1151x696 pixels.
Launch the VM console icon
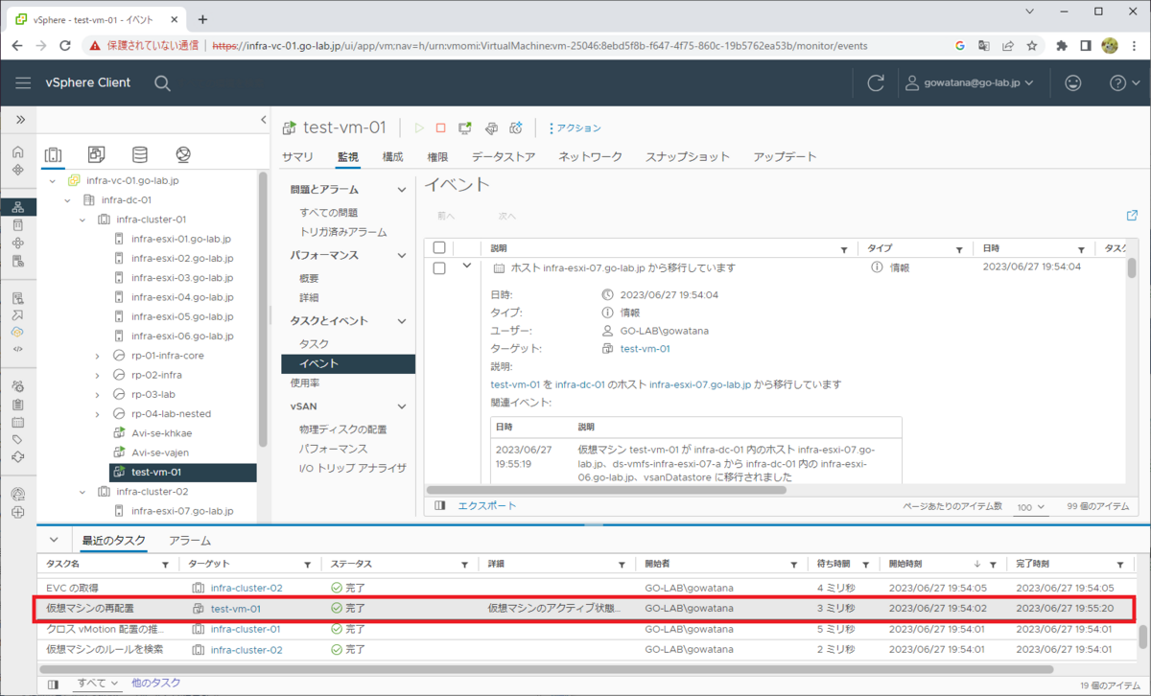(x=465, y=128)
